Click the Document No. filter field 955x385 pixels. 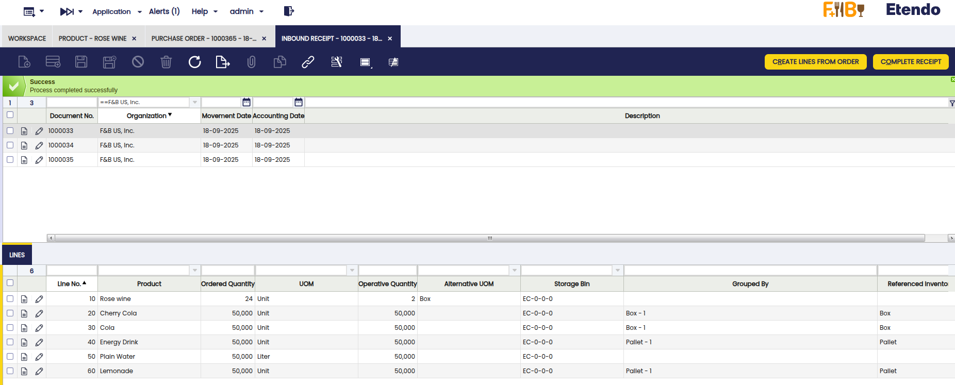click(72, 102)
